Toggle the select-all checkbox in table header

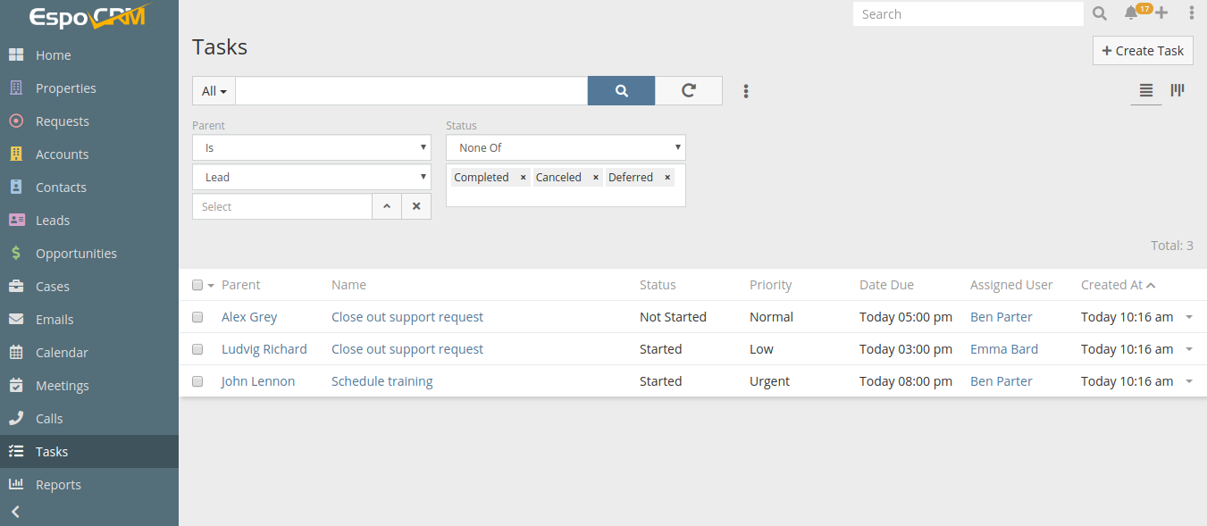197,285
